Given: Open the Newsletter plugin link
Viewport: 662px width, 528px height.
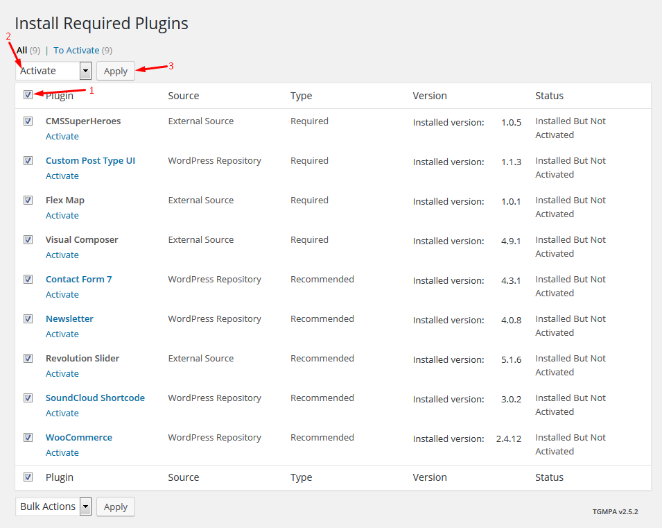Looking at the screenshot, I should click(69, 318).
